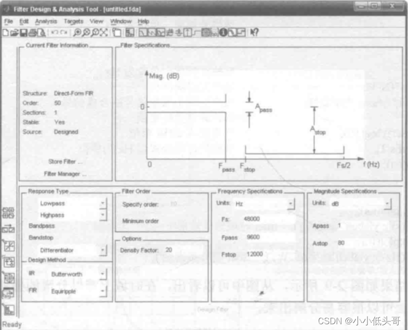This screenshot has width=408, height=330.
Task: Open the Transform Filter sidebar panel
Action: pos(8,228)
